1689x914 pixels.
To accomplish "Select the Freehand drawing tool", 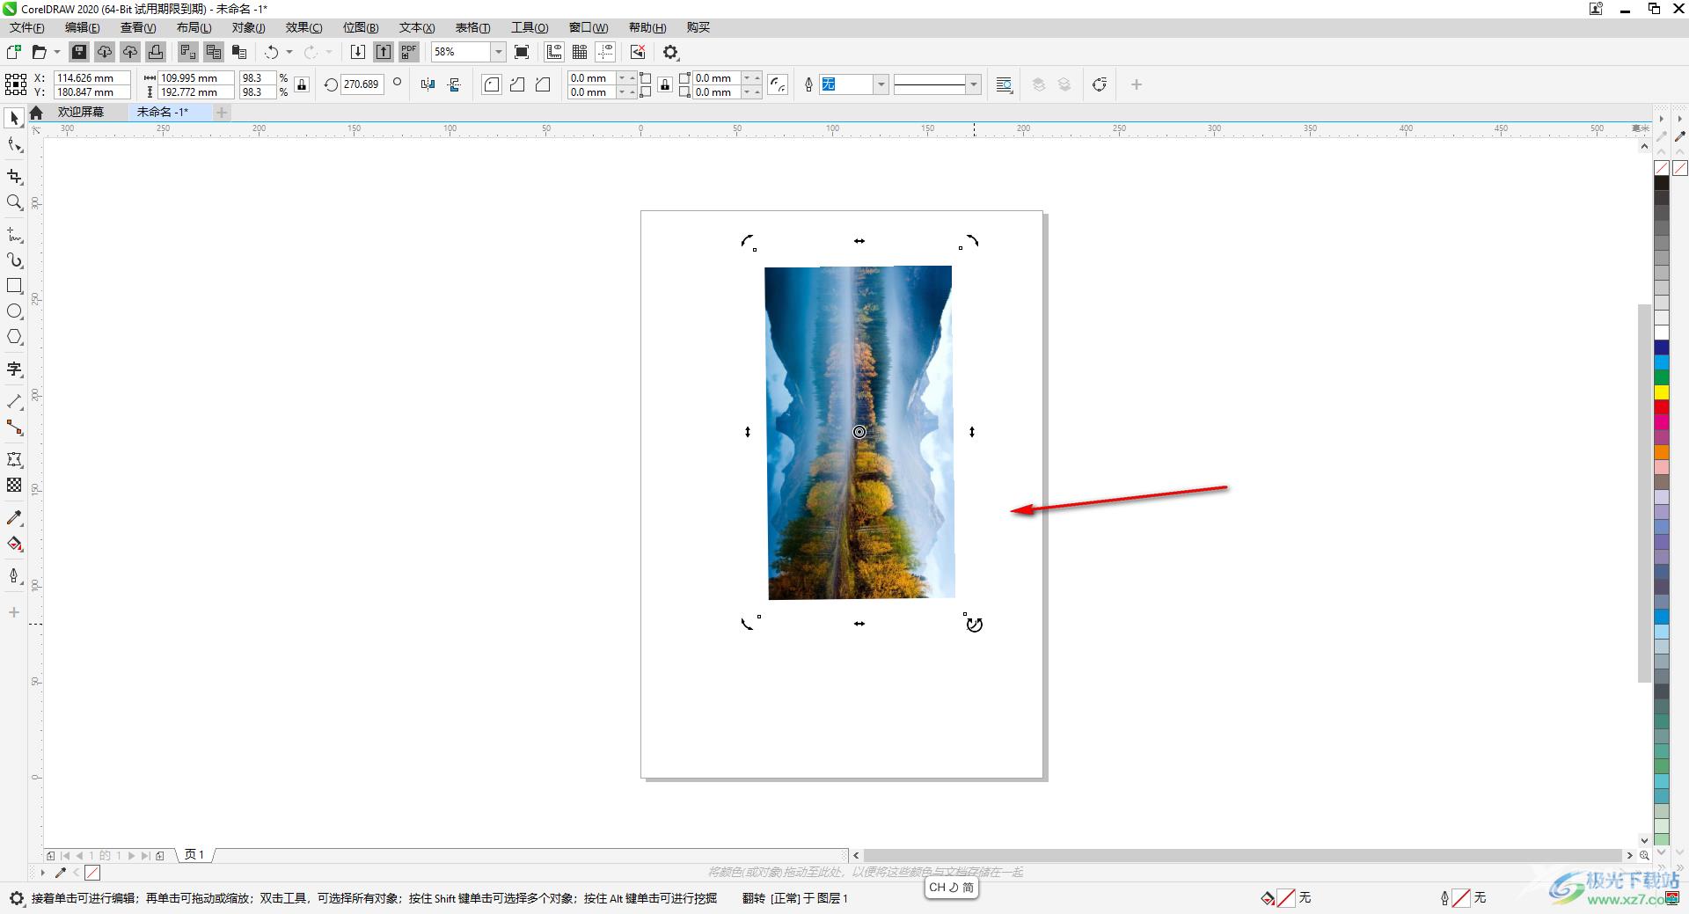I will 14,235.
